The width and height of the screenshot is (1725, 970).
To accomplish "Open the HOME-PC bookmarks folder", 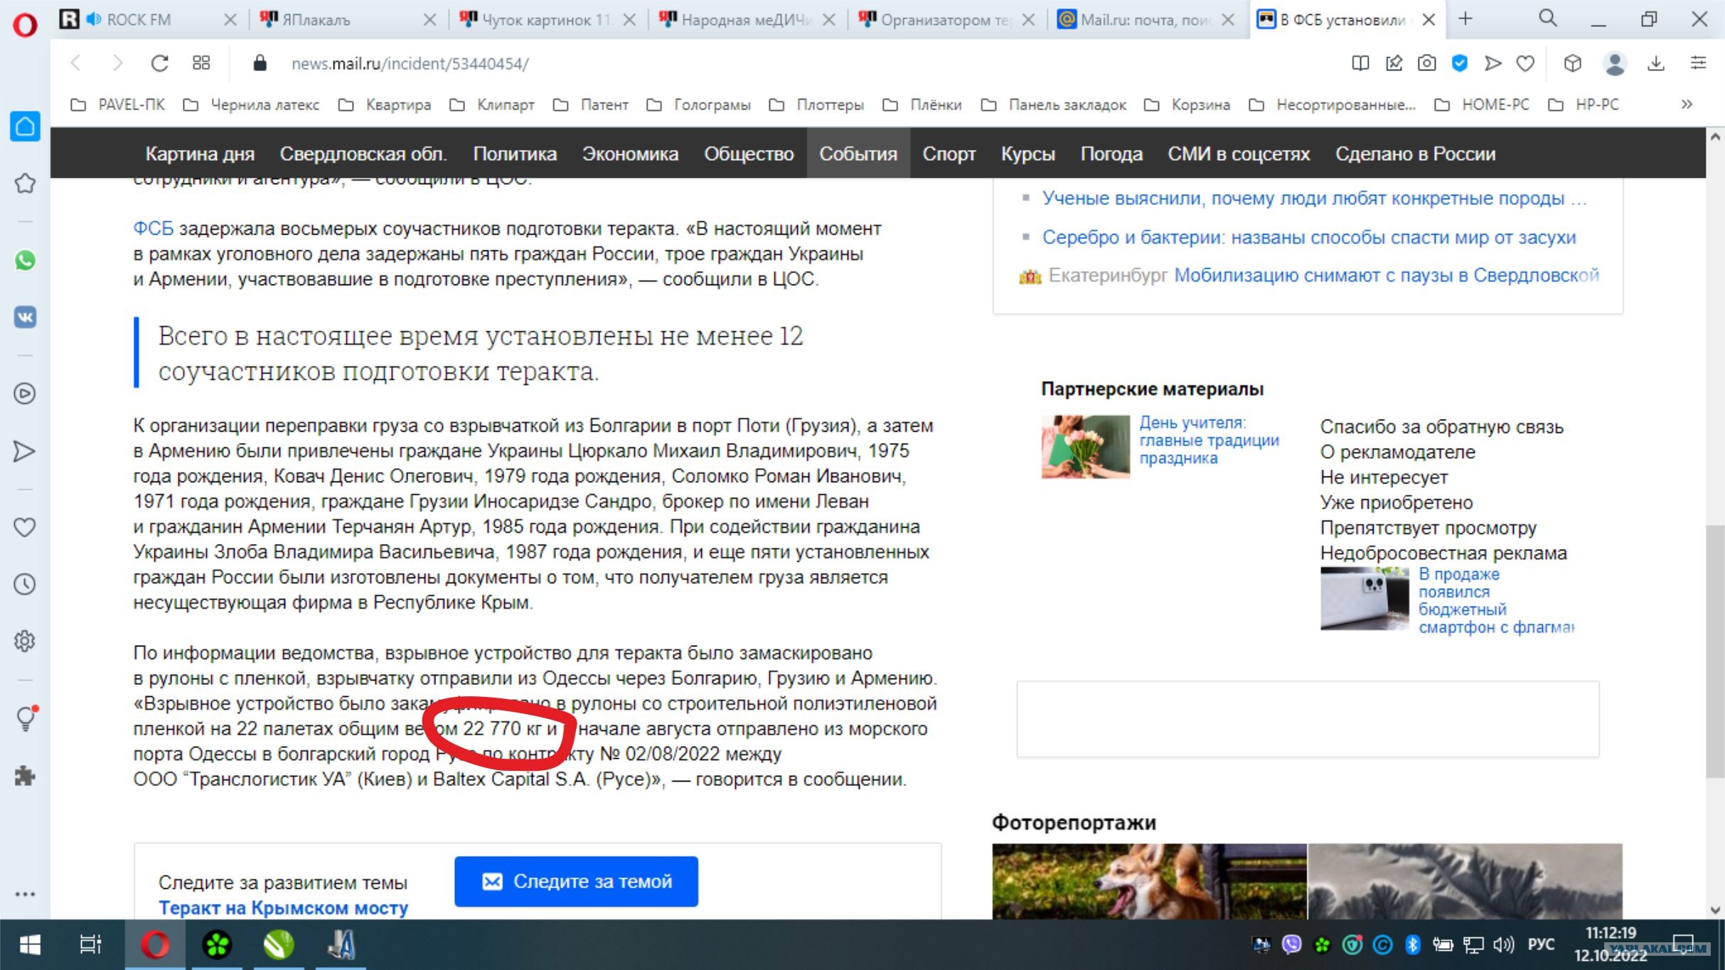I will point(1482,105).
